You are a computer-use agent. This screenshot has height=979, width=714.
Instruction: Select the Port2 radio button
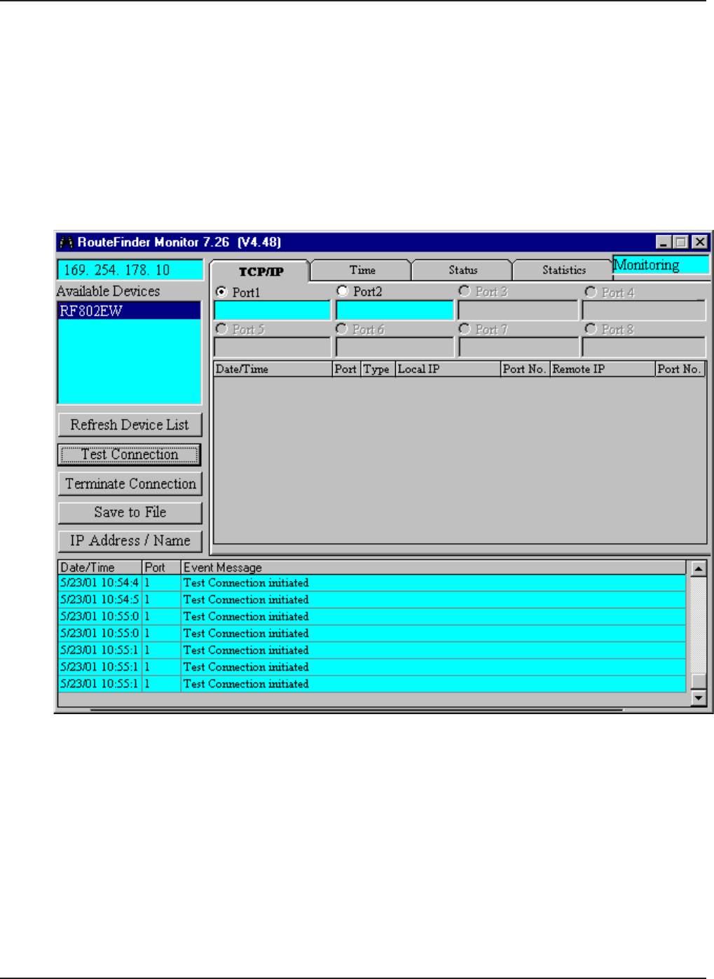tap(342, 291)
